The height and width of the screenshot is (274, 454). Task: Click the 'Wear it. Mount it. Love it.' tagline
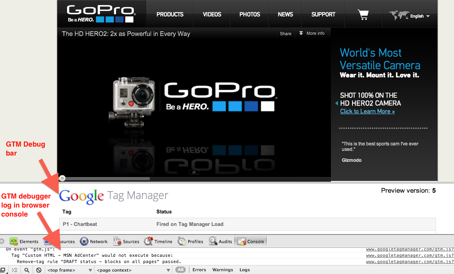coord(379,75)
